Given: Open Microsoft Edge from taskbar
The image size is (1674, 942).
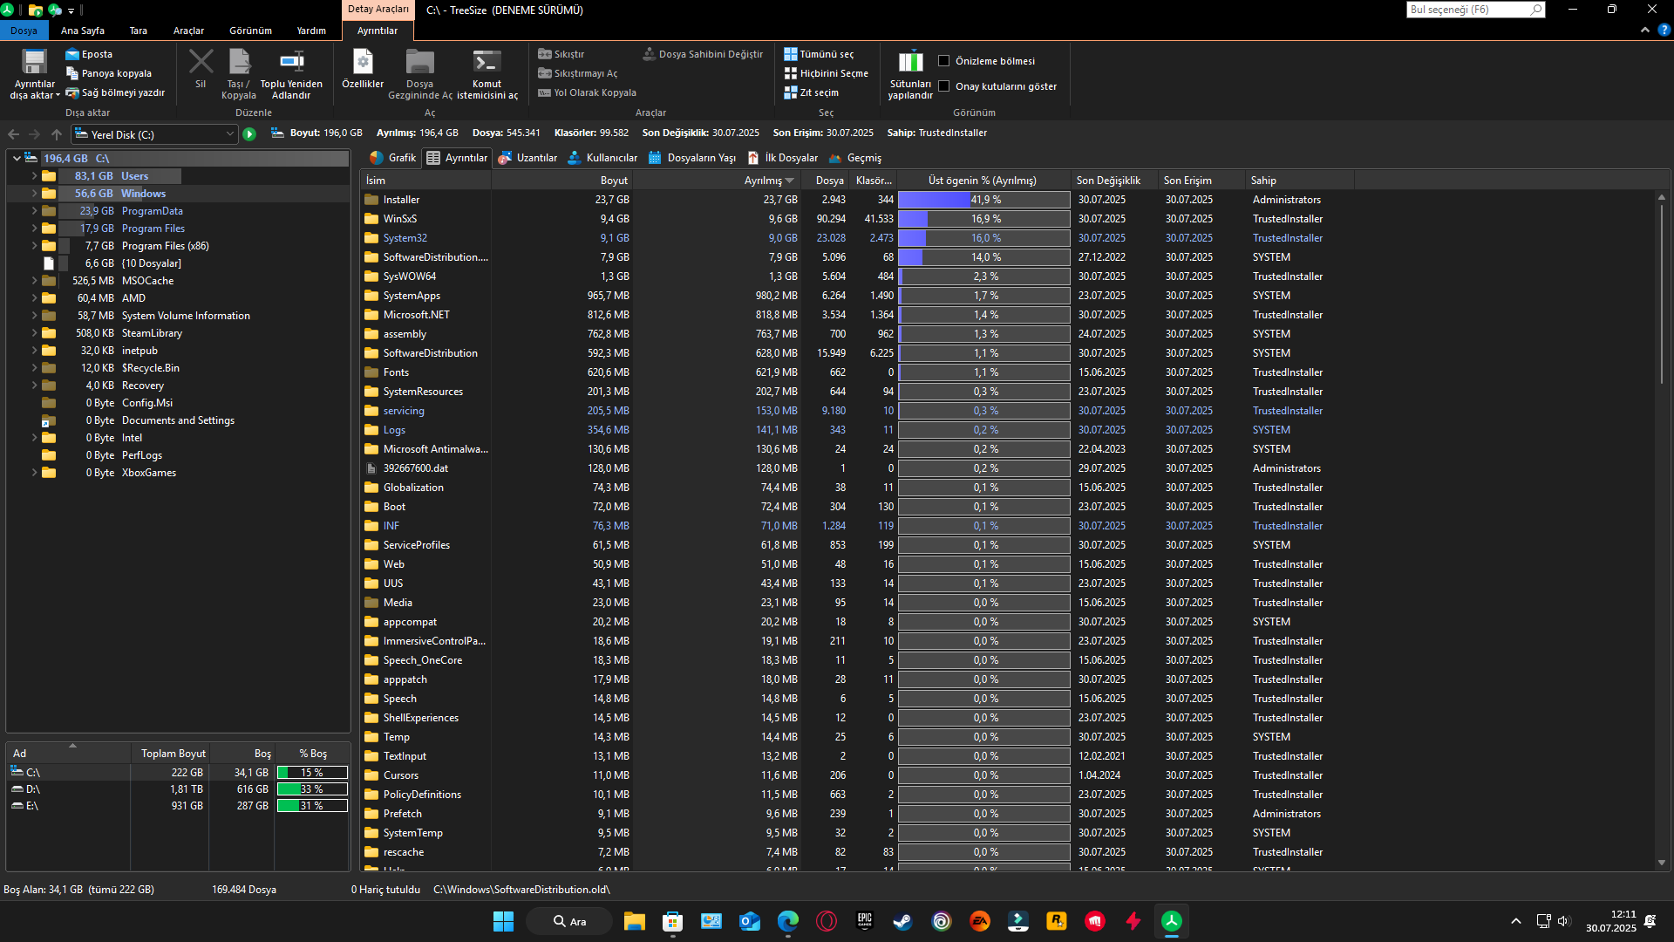Looking at the screenshot, I should [787, 921].
